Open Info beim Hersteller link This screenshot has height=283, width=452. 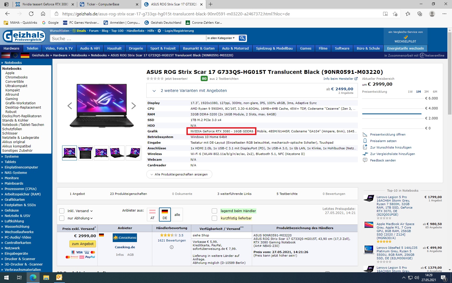[340, 79]
